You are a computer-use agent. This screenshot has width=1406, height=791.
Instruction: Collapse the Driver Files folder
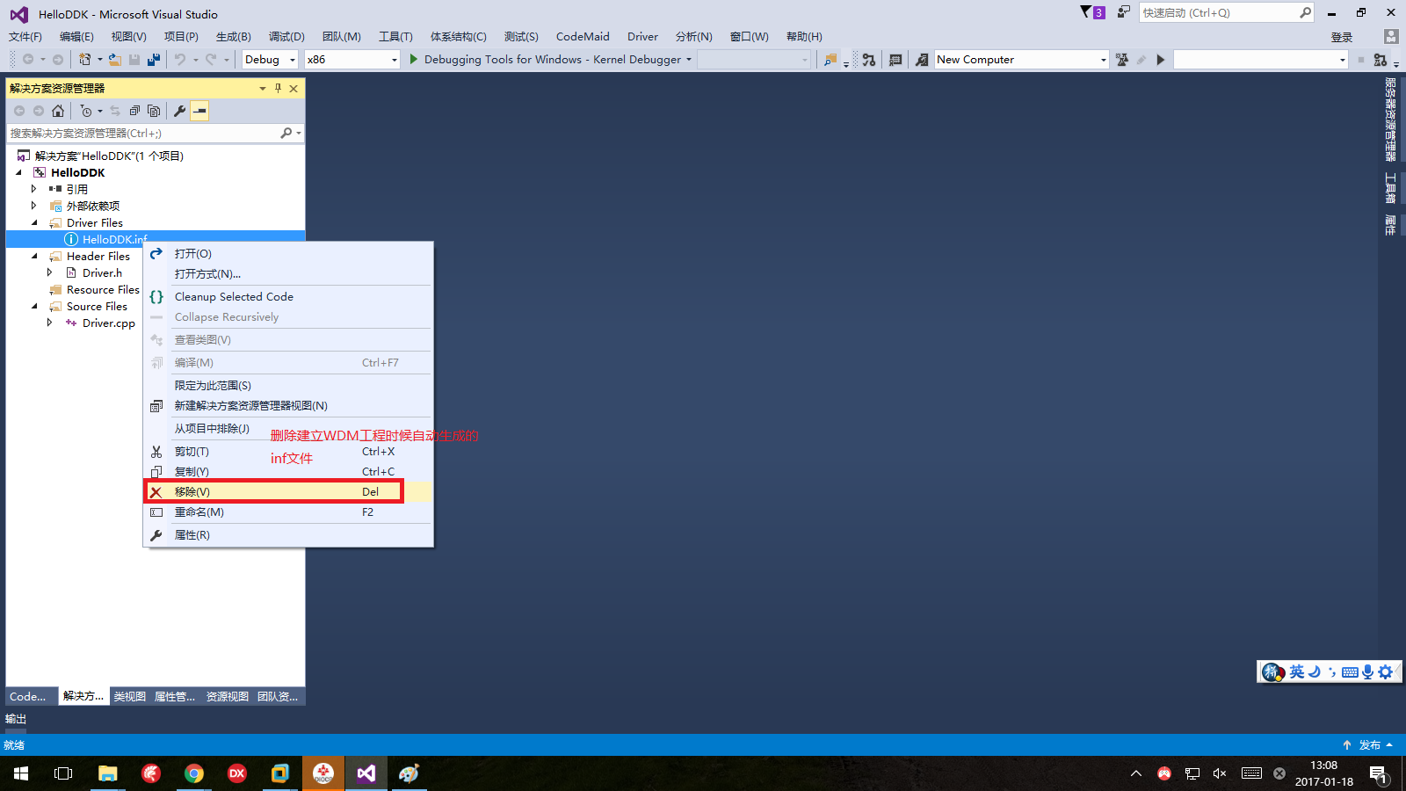(34, 222)
